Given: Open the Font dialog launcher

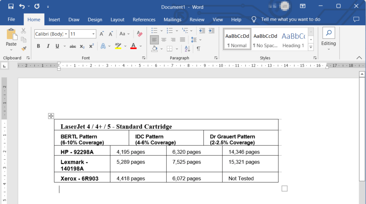Looking at the screenshot, I should click(144, 58).
